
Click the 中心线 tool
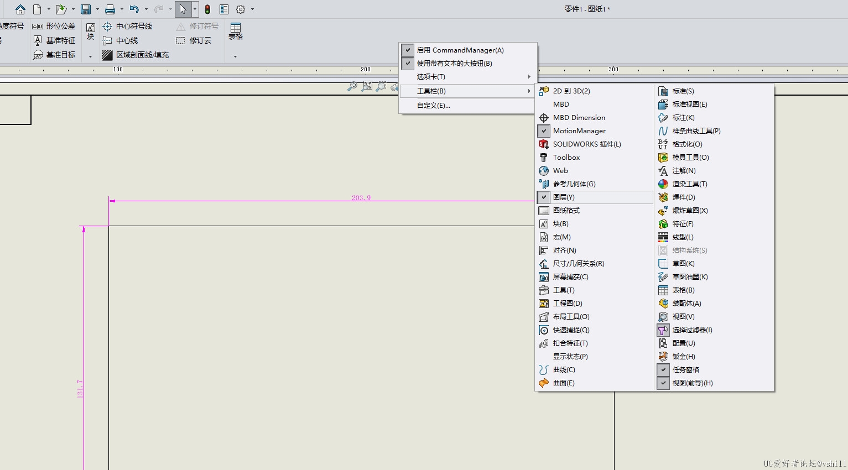point(120,40)
